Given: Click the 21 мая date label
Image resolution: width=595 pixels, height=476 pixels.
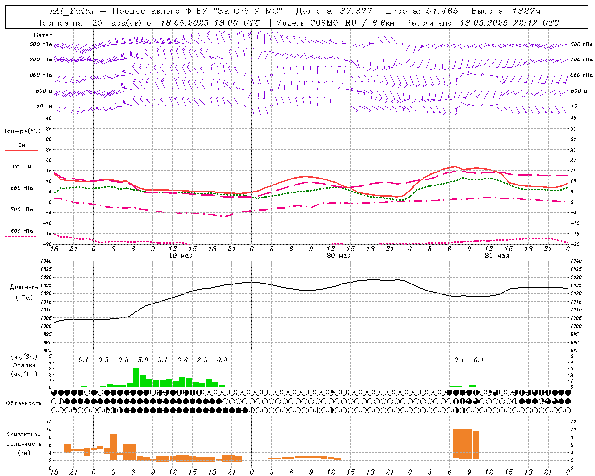Looking at the screenshot, I should coord(497,256).
